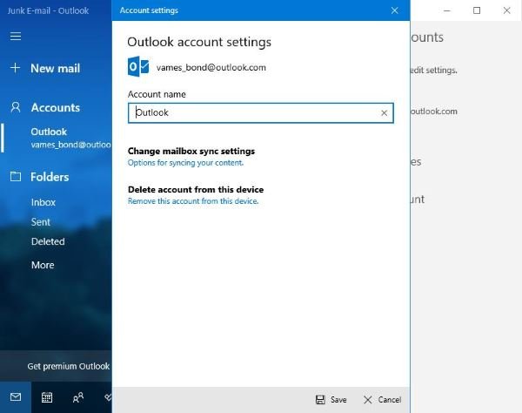
Task: Choose Delete account from this device
Action: pos(196,190)
